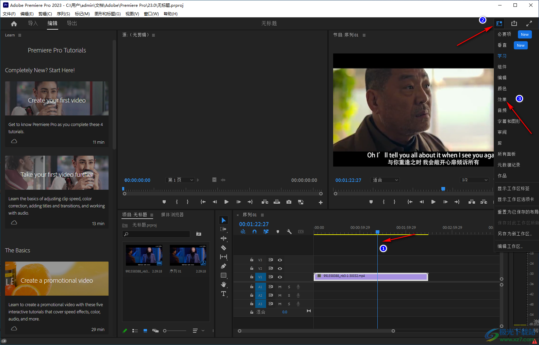Screen dimensions: 539x345
Task: Click Drag Audio Only waveform icon
Action: [x=223, y=180]
